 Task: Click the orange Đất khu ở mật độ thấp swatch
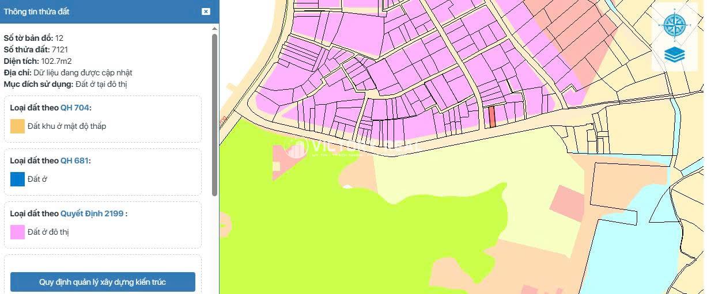pos(17,126)
